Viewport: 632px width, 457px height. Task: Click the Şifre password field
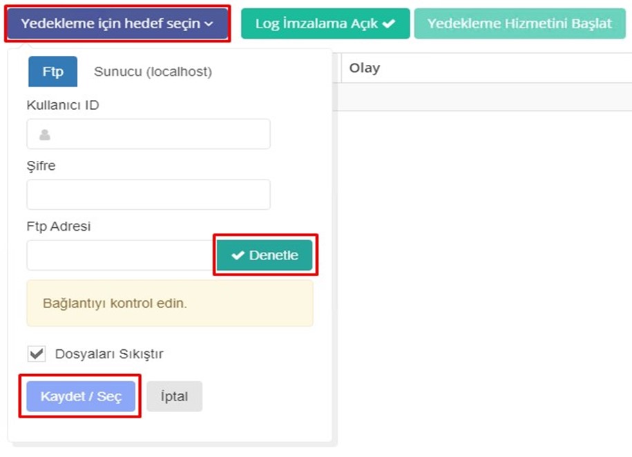click(149, 195)
